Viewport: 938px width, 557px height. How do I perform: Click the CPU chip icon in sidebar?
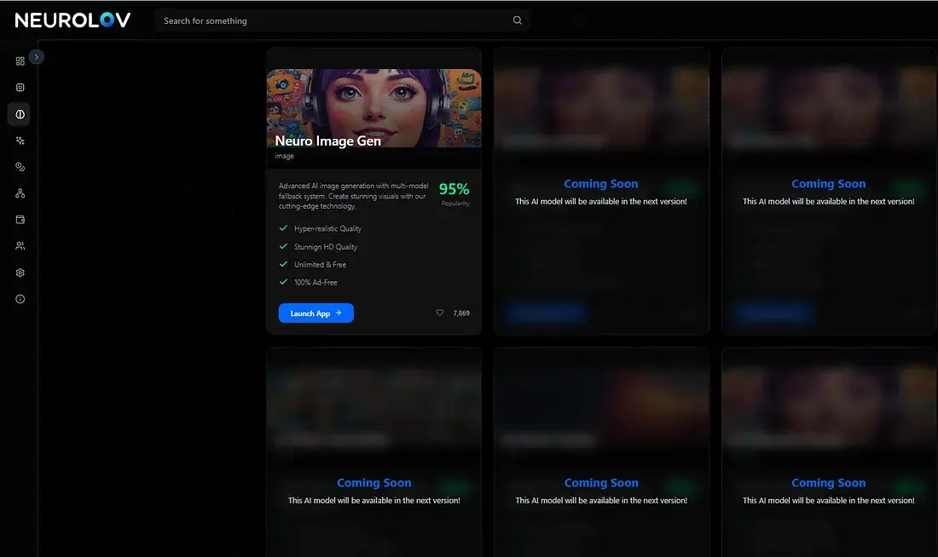point(20,87)
